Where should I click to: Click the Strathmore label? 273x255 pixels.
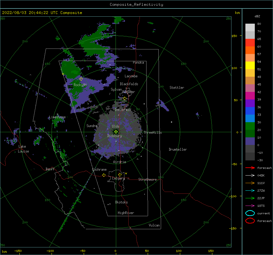pyautogui.click(x=147, y=180)
